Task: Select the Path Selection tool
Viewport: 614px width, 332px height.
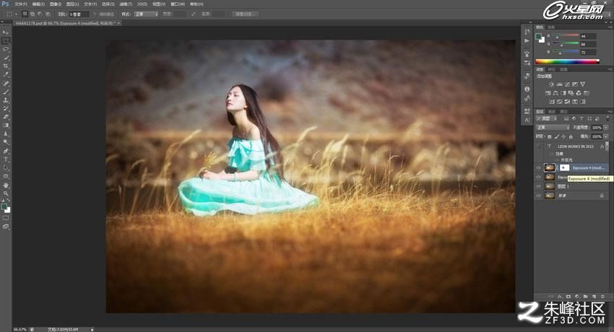Action: (6, 167)
